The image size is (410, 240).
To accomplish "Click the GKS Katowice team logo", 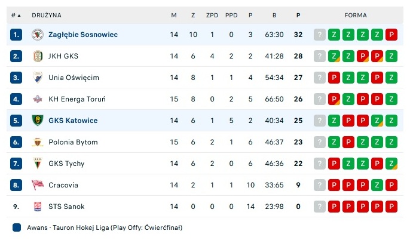I will click(x=38, y=121).
